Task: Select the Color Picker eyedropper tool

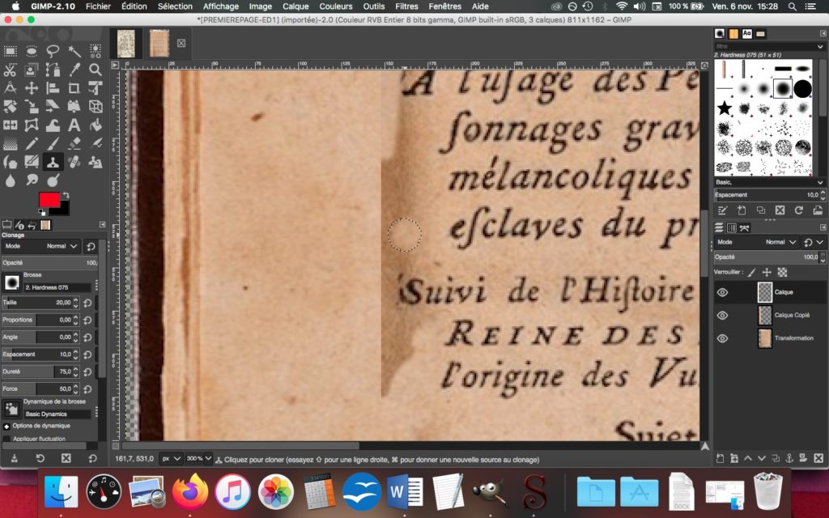Action: pos(74,70)
